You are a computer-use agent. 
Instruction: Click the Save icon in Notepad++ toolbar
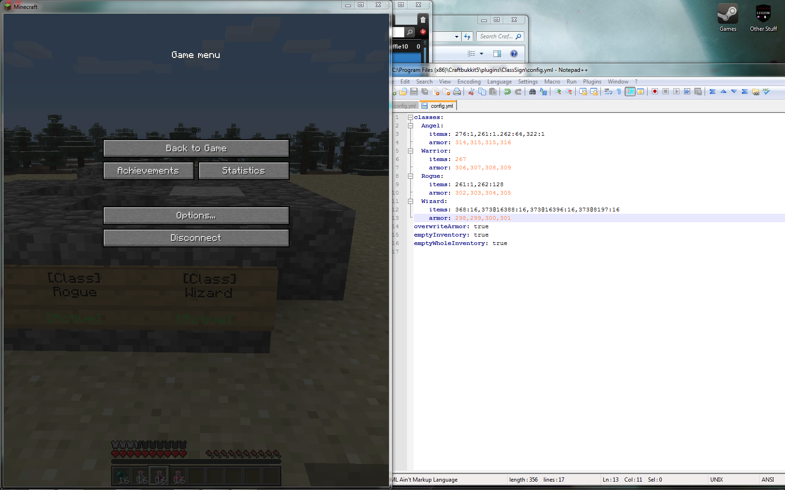click(414, 91)
